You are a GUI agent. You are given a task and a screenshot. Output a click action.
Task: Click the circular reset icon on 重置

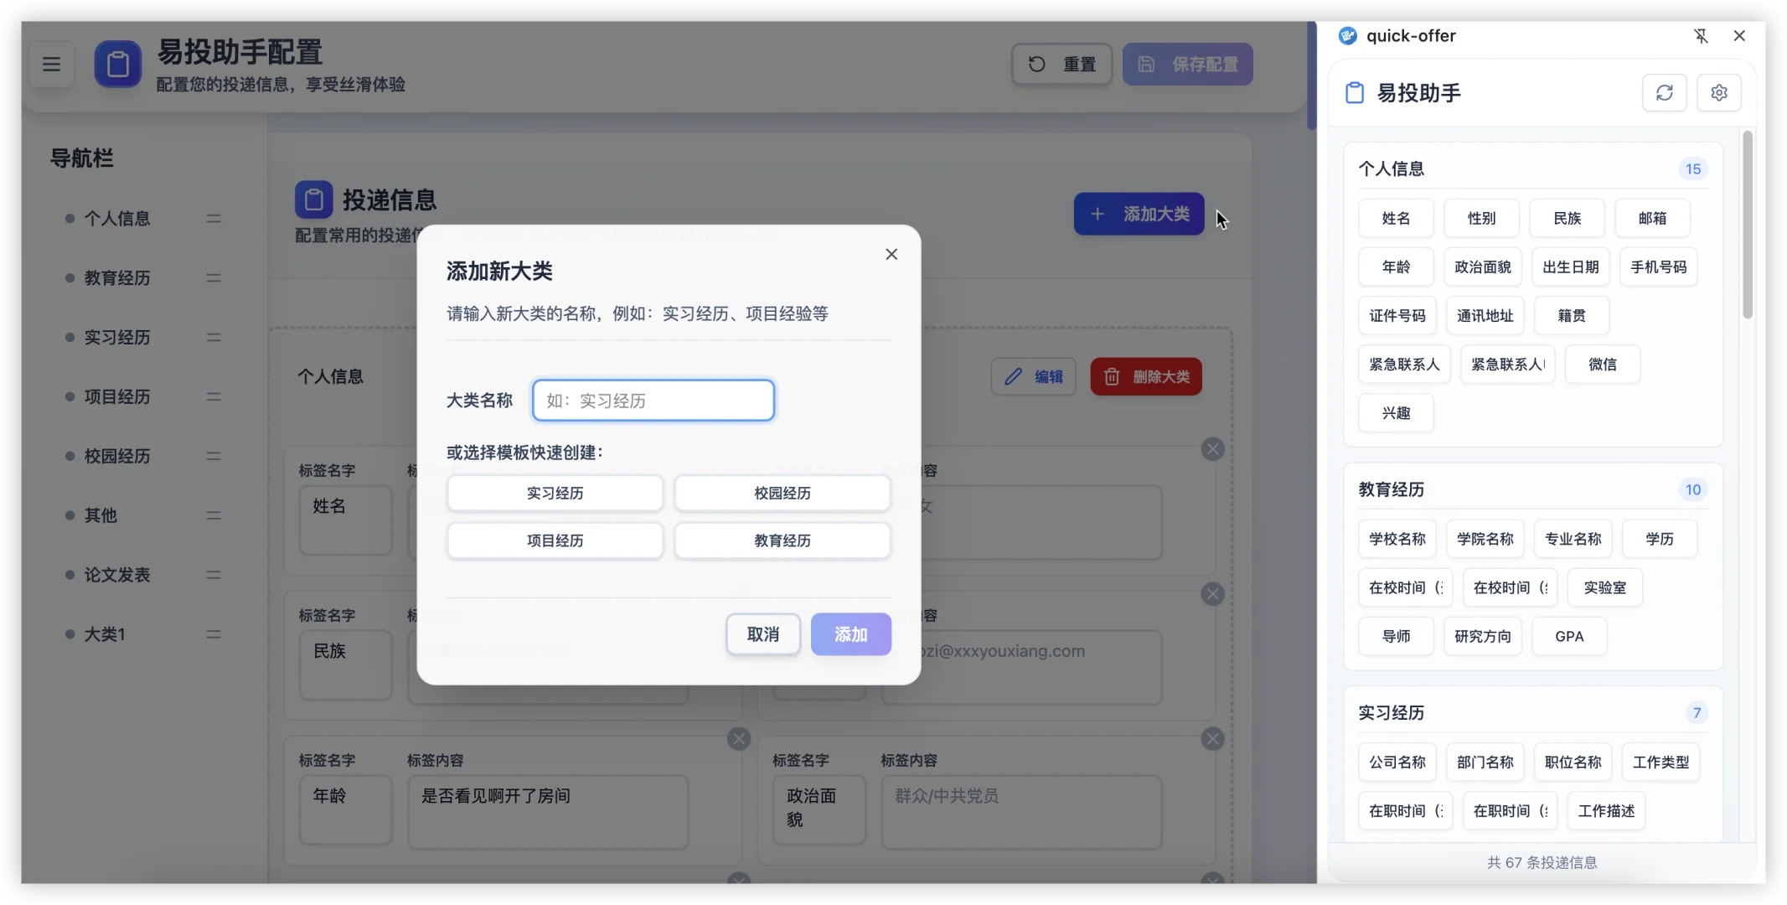[1038, 63]
